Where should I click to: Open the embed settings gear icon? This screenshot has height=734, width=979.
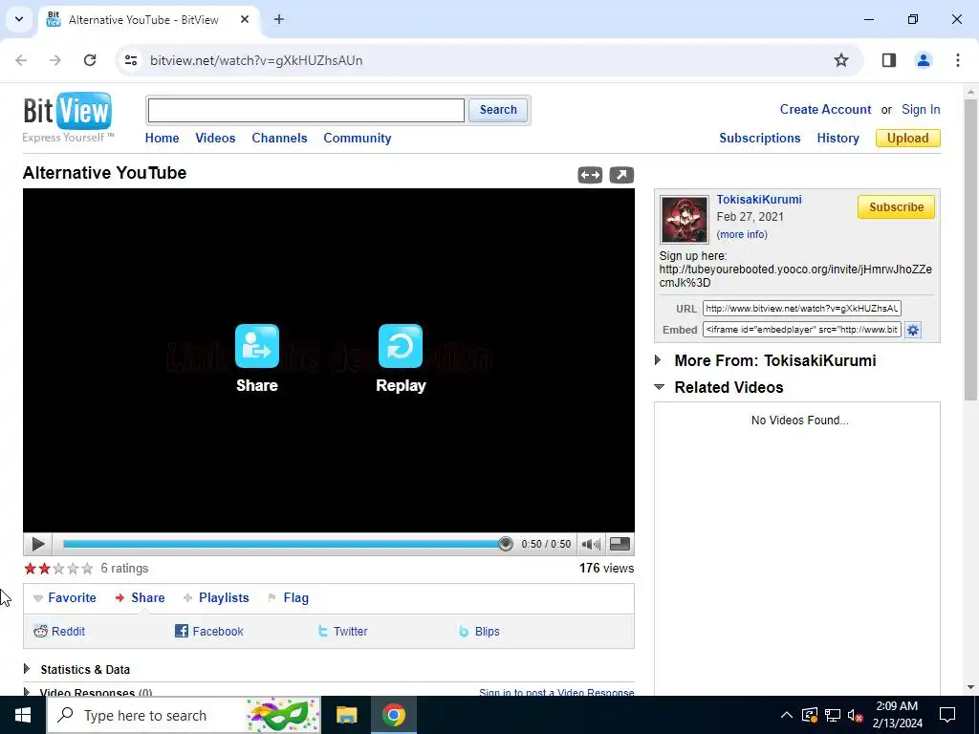tap(913, 330)
